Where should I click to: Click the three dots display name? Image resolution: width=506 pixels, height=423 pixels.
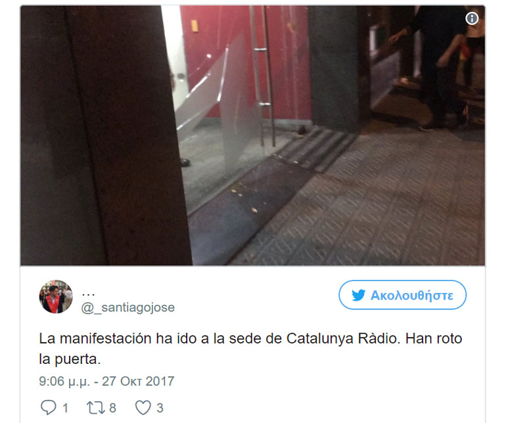pyautogui.click(x=88, y=294)
